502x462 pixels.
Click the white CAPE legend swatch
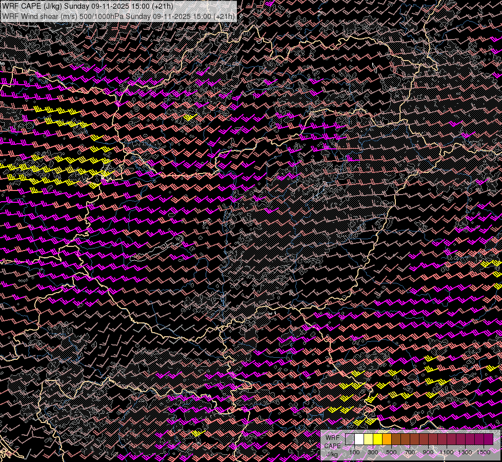tap(359, 439)
